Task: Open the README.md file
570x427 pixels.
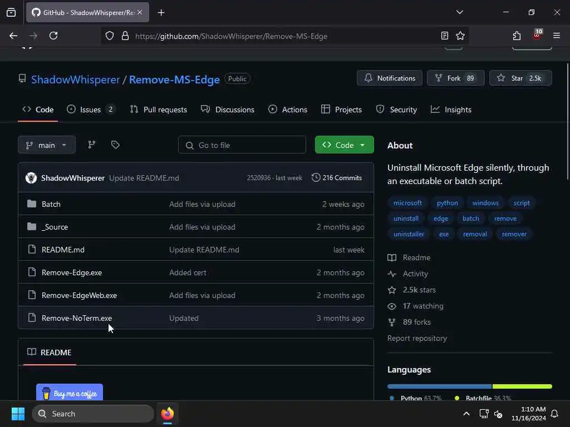Action: pyautogui.click(x=63, y=250)
